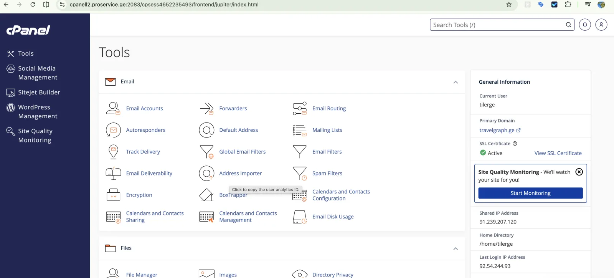The height and width of the screenshot is (278, 614).
Task: Open the Mailing Lists link
Action: pos(327,130)
